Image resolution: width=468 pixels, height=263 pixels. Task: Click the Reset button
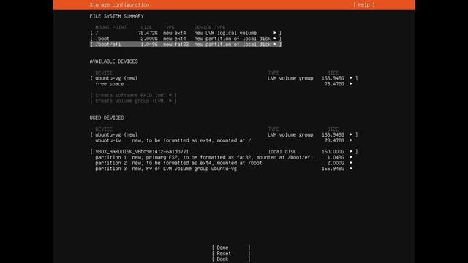click(x=231, y=254)
